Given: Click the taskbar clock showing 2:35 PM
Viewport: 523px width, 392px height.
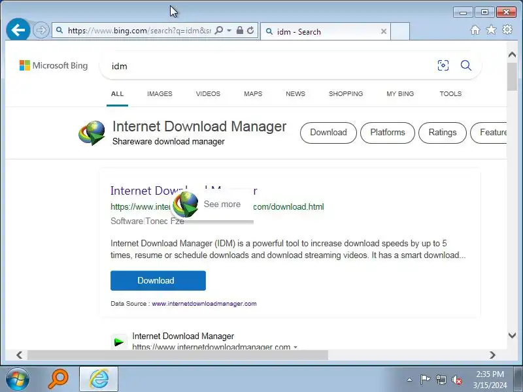Looking at the screenshot, I should click(x=490, y=380).
